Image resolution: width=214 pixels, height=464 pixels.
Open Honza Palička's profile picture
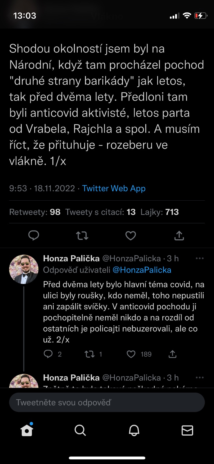pyautogui.click(x=24, y=269)
